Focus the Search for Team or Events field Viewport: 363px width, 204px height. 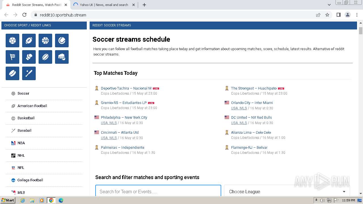(x=158, y=192)
